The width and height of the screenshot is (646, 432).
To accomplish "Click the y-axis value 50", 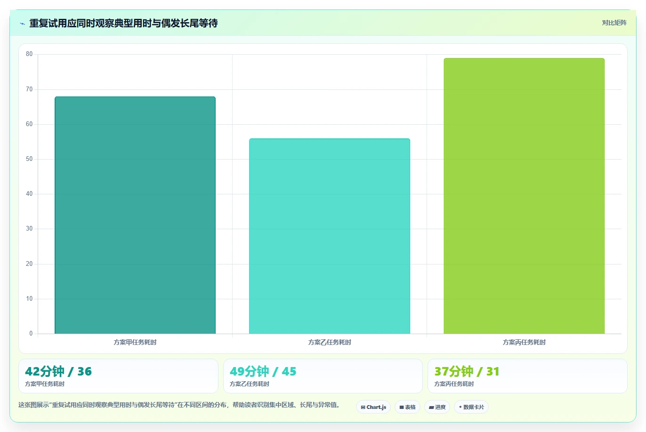I will coord(29,159).
